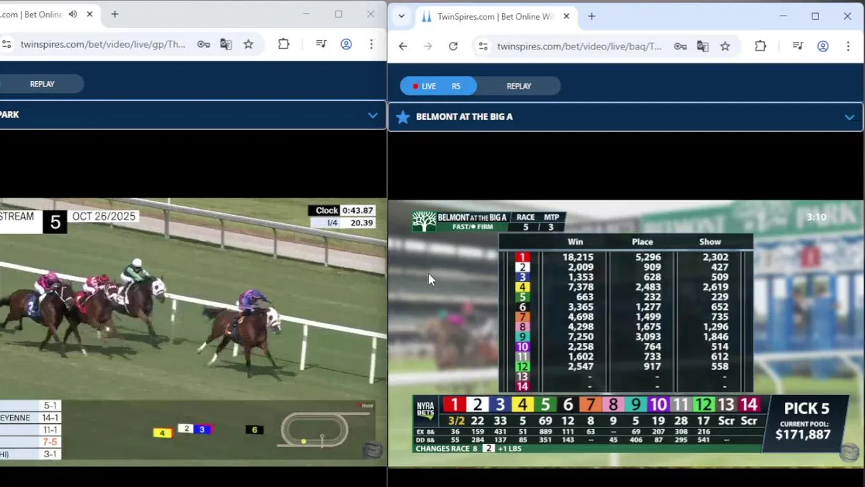Click the left video's corner overlay icon
Screen dimensions: 865x487
(372, 450)
